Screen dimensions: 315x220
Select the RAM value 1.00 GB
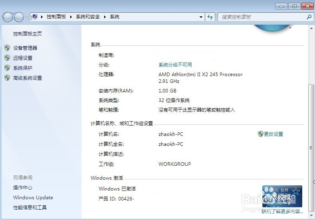point(167,90)
